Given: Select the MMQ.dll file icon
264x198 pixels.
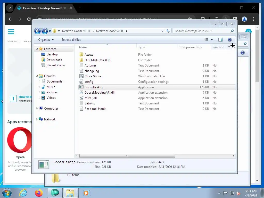Looking at the screenshot, I should 81,98.
